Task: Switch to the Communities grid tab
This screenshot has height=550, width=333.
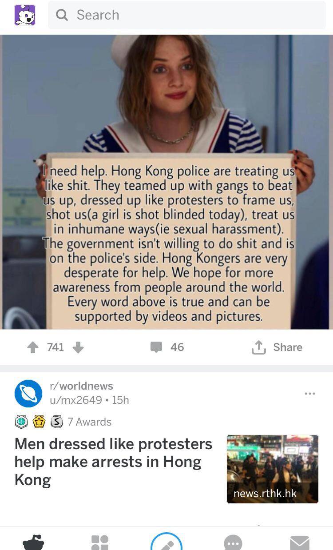Action: [x=100, y=543]
